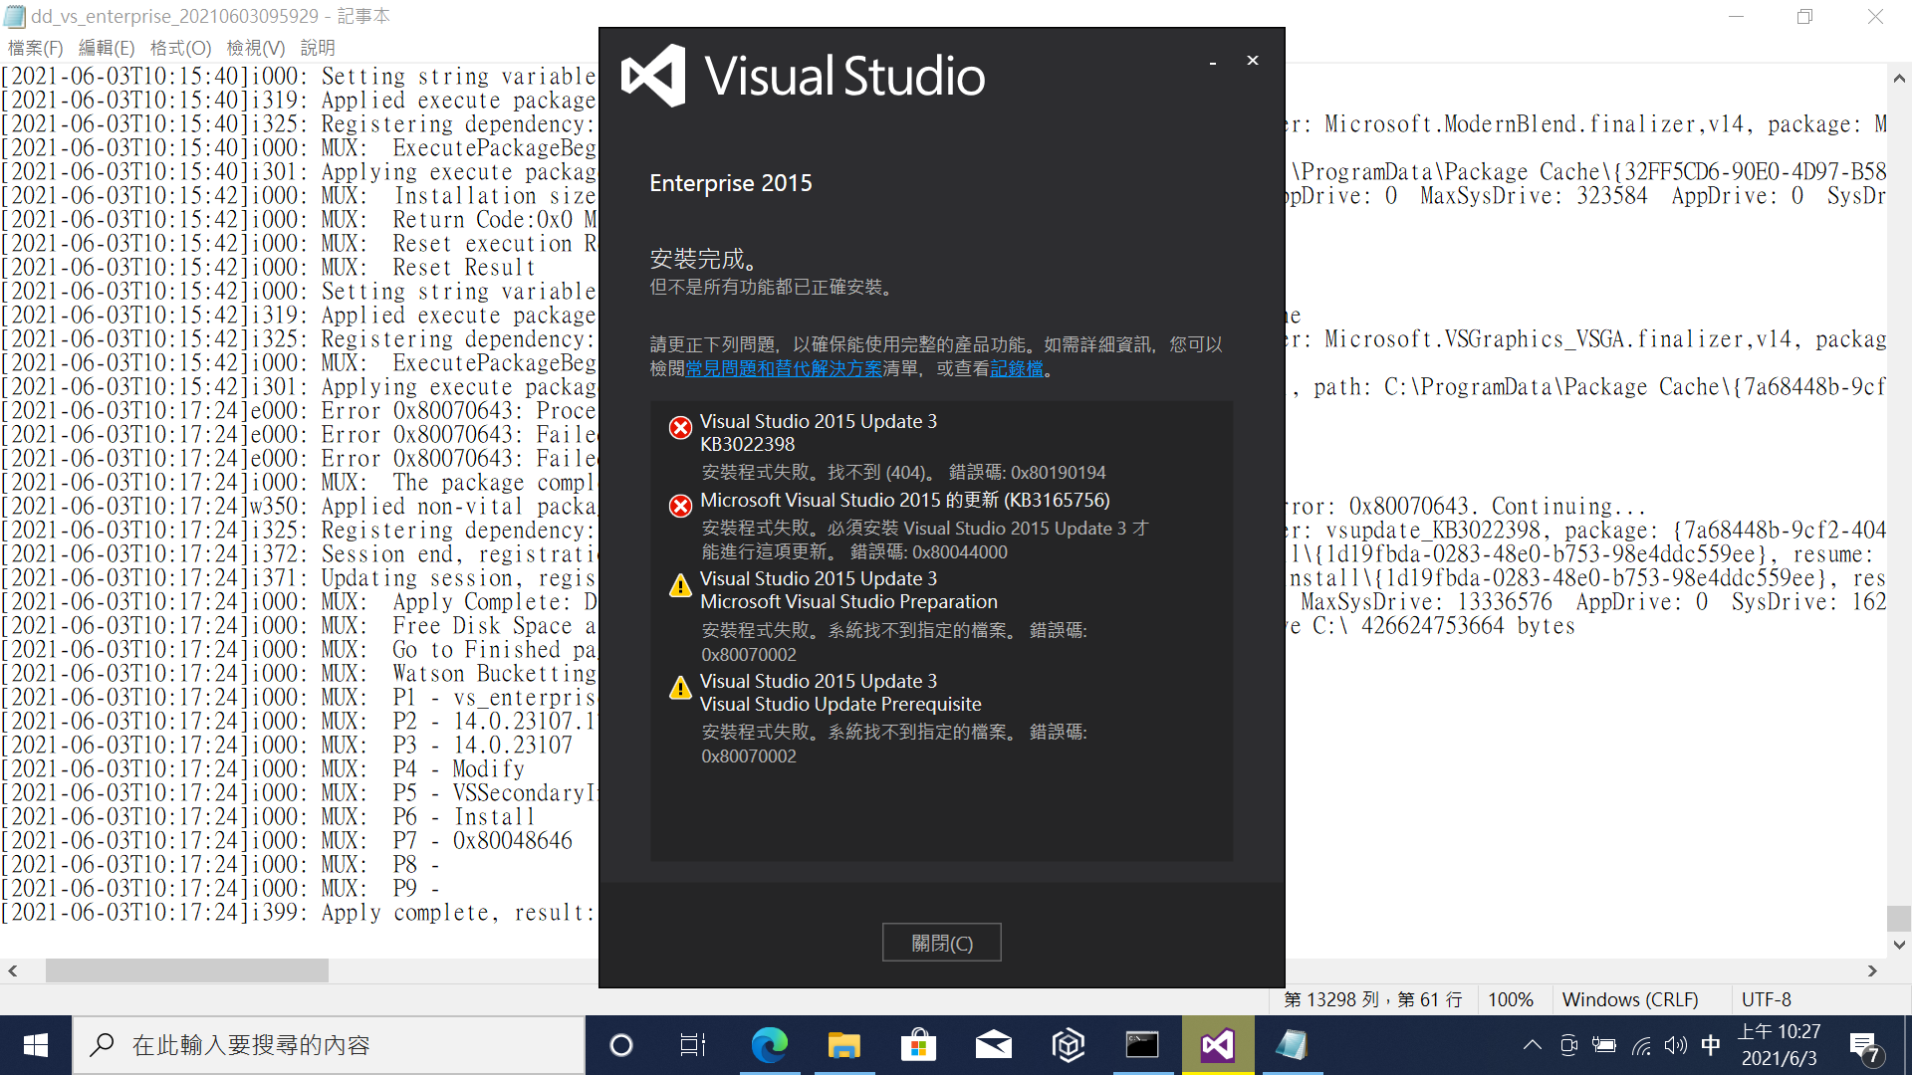Click the red error icon beside KB3022398
1912x1075 pixels.
click(x=680, y=427)
